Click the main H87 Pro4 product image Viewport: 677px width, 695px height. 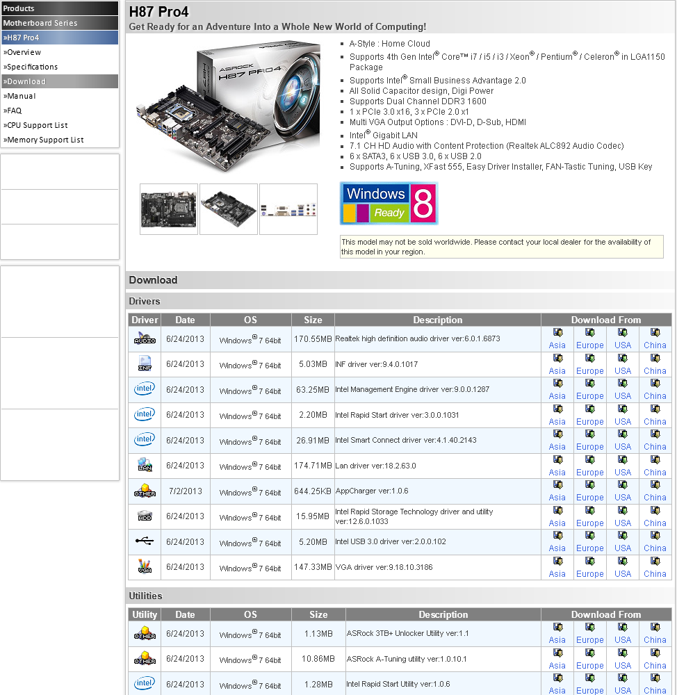point(228,106)
